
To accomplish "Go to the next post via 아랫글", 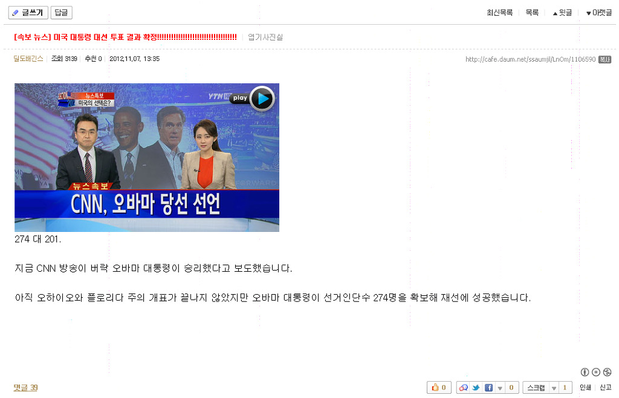I will point(599,13).
